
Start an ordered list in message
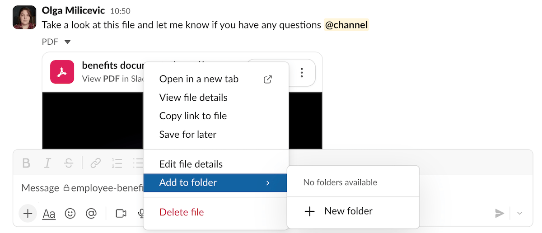click(x=117, y=163)
